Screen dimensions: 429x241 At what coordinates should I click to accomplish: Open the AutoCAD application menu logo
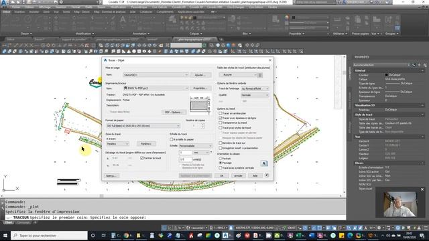tap(5, 4)
